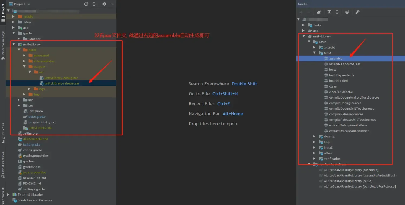Open the Resource Manager side tab
The width and height of the screenshot is (405, 205).
(x=3, y=45)
